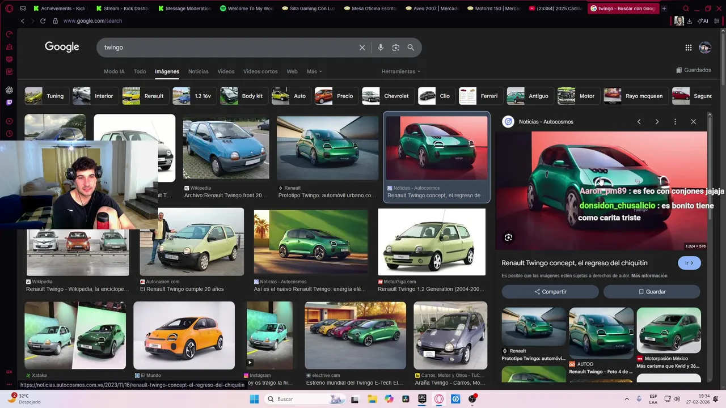The width and height of the screenshot is (726, 408).
Task: Open Motorpasión México related image
Action: tap(669, 330)
